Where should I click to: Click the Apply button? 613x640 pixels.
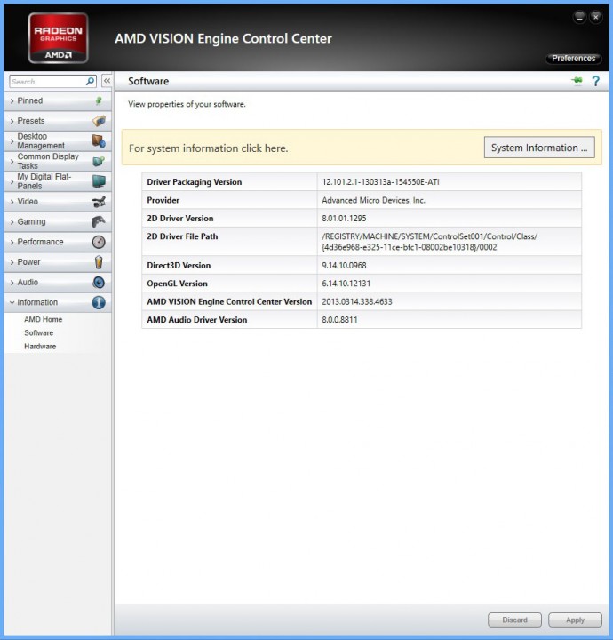tap(575, 620)
